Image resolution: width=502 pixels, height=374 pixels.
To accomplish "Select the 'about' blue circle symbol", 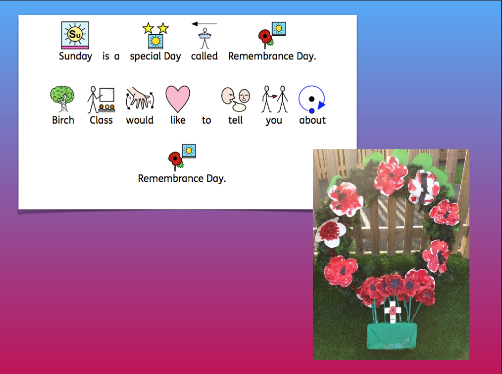I will click(312, 100).
